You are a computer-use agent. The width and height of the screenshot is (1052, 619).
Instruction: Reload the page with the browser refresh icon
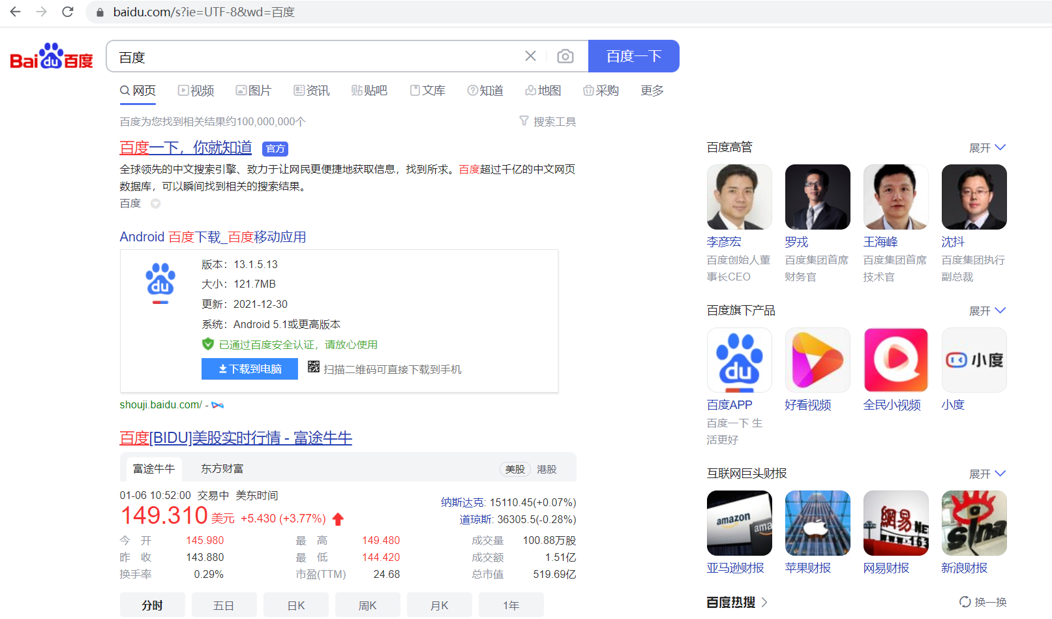coord(67,11)
